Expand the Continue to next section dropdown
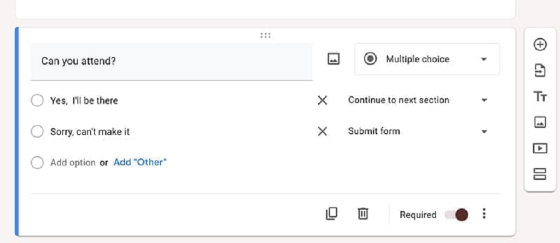 tap(418, 100)
